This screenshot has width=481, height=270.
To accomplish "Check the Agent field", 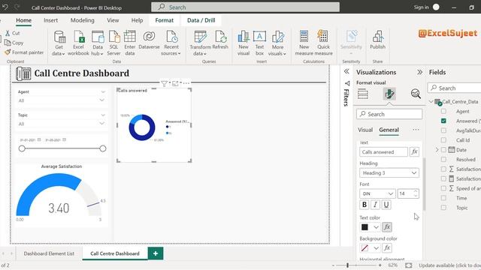I will [x=443, y=111].
